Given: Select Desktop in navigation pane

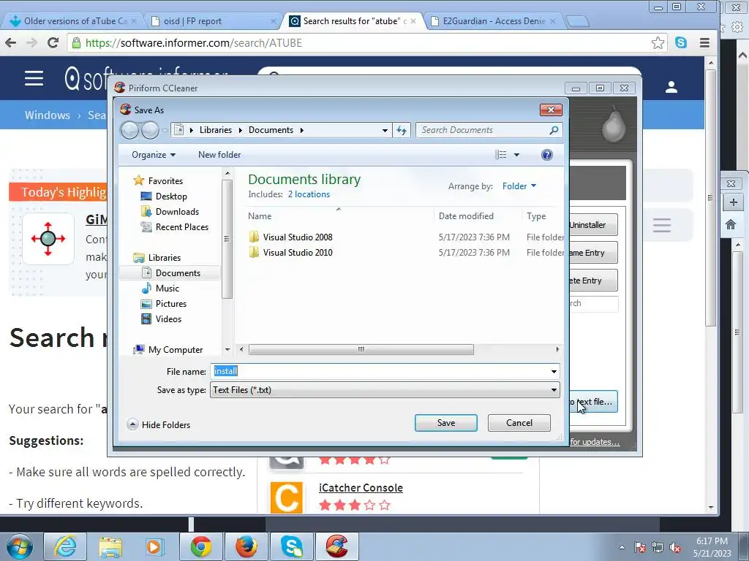Looking at the screenshot, I should click(171, 196).
